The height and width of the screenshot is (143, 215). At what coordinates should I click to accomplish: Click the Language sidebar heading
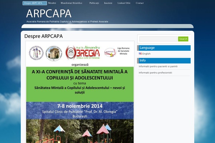click(164, 48)
